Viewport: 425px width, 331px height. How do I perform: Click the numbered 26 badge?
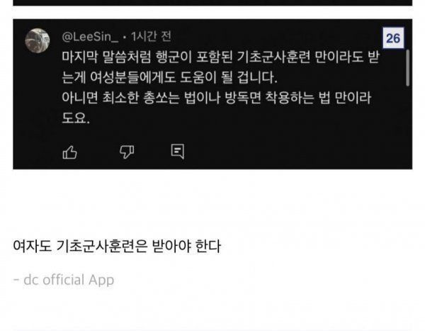(x=393, y=38)
